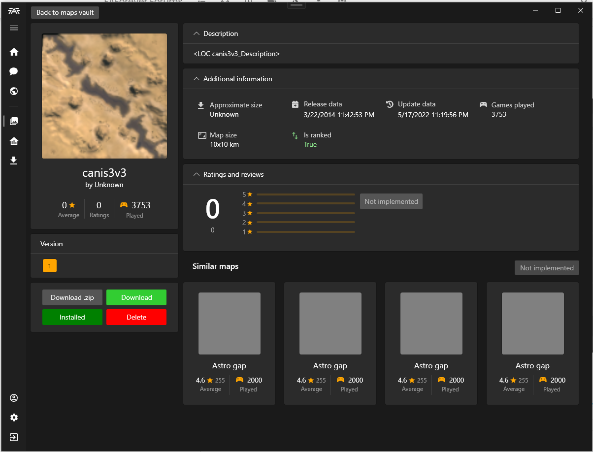Open chat via sidebar speech bubble icon

pos(14,71)
